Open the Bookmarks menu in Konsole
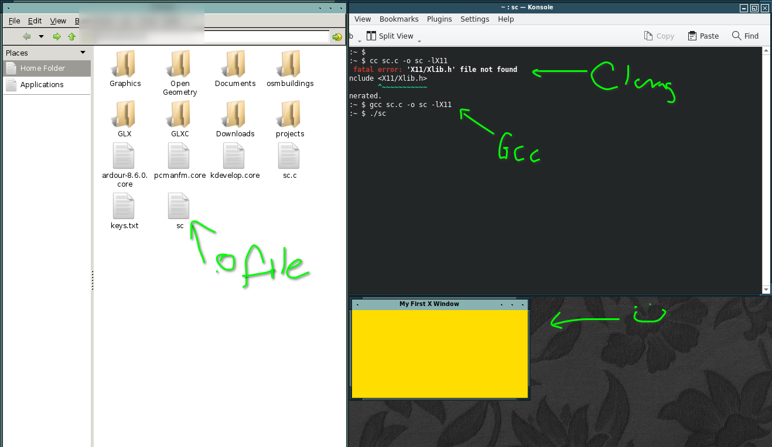 (398, 19)
